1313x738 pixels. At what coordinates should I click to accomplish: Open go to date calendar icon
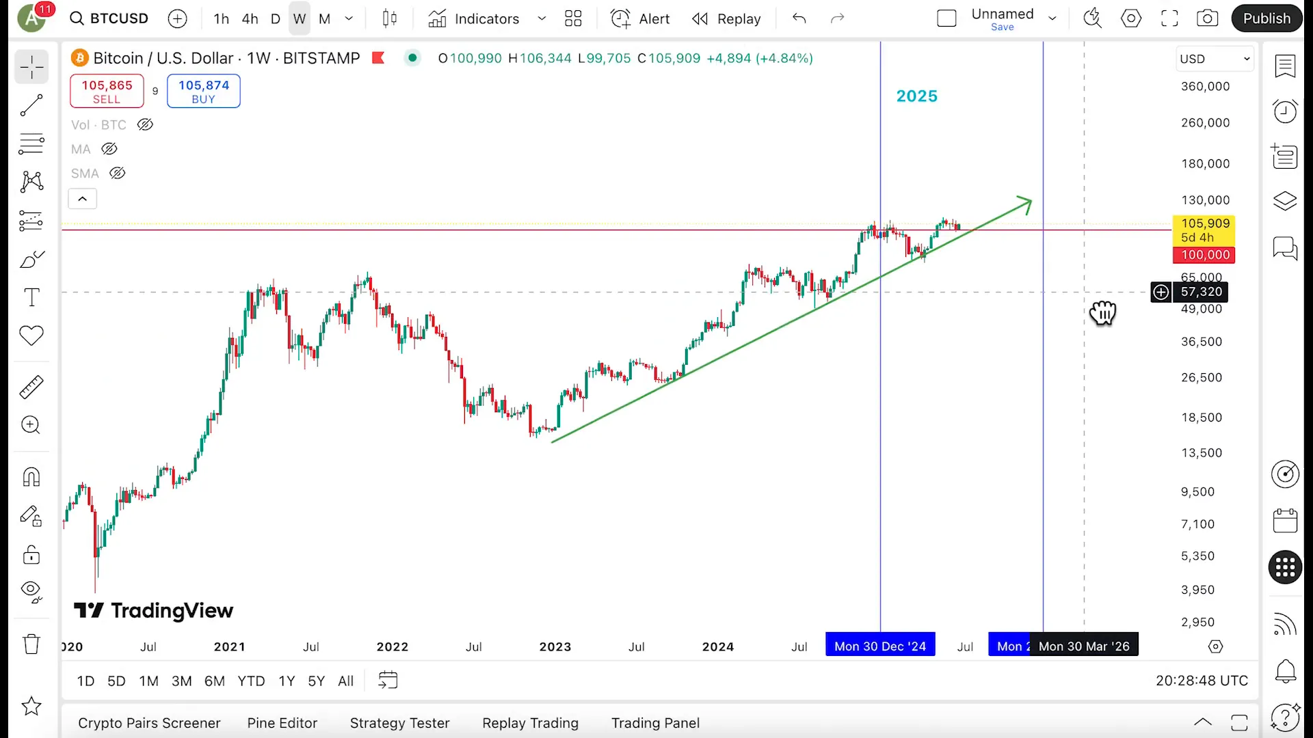(x=388, y=681)
